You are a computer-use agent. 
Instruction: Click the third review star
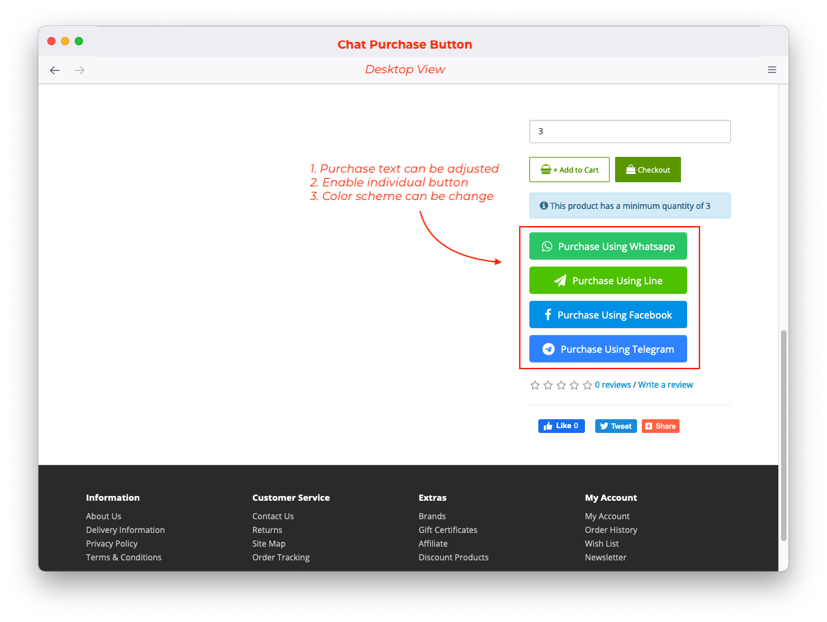tap(561, 385)
